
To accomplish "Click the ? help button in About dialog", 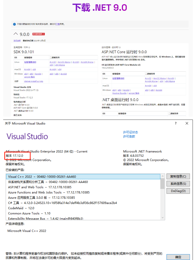I will (176, 123).
